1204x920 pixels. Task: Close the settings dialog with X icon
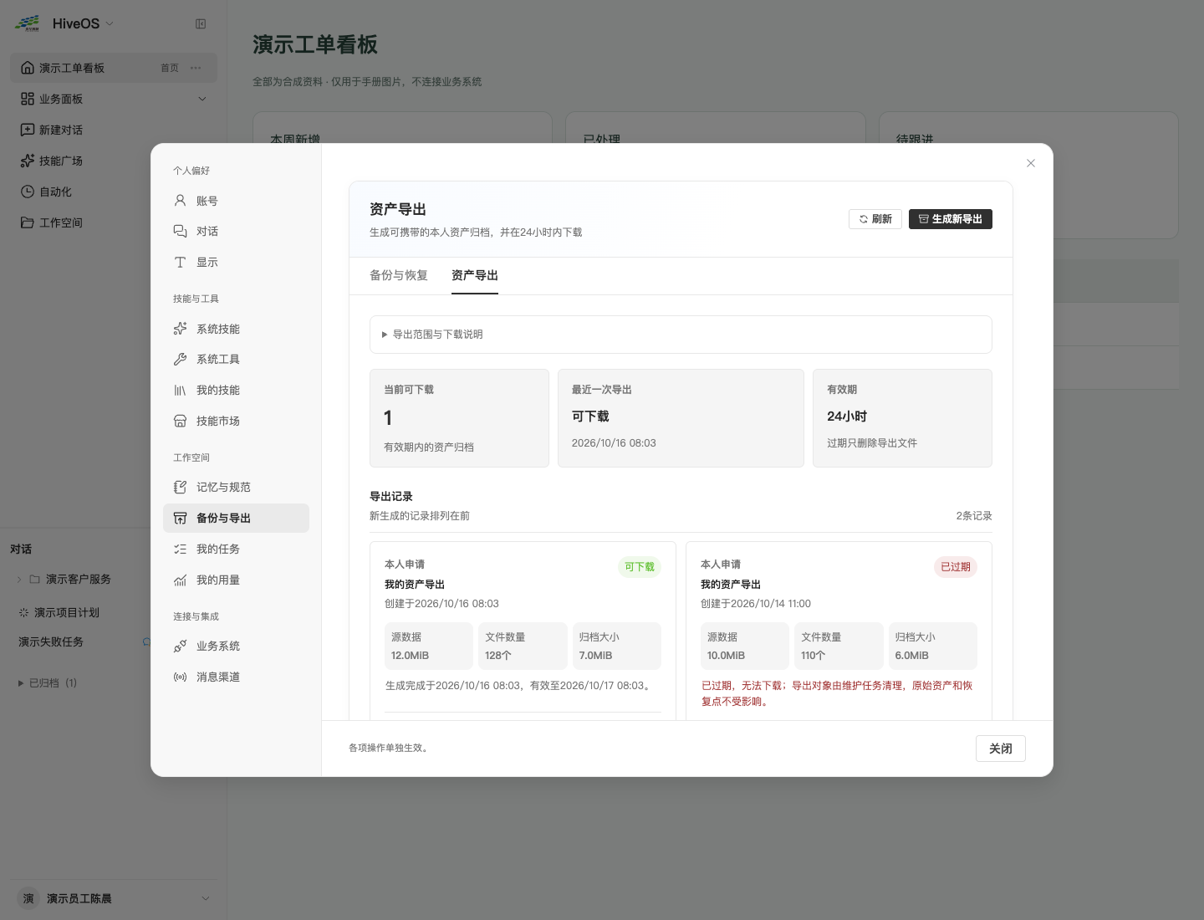click(1031, 163)
